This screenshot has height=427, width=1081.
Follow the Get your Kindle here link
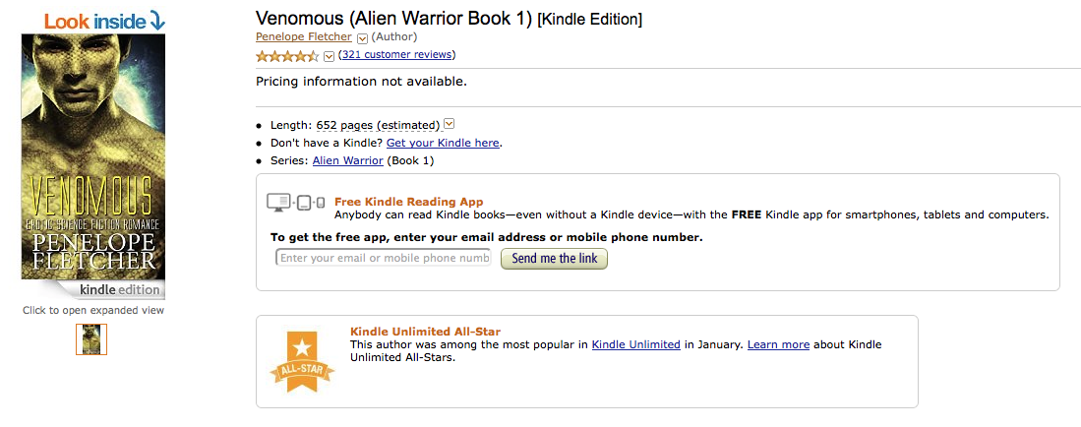[x=443, y=143]
